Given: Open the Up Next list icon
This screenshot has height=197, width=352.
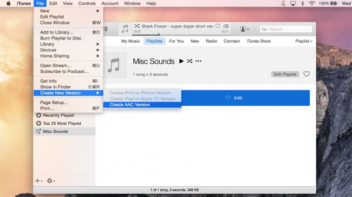Looking at the screenshot, I should click(x=226, y=26).
